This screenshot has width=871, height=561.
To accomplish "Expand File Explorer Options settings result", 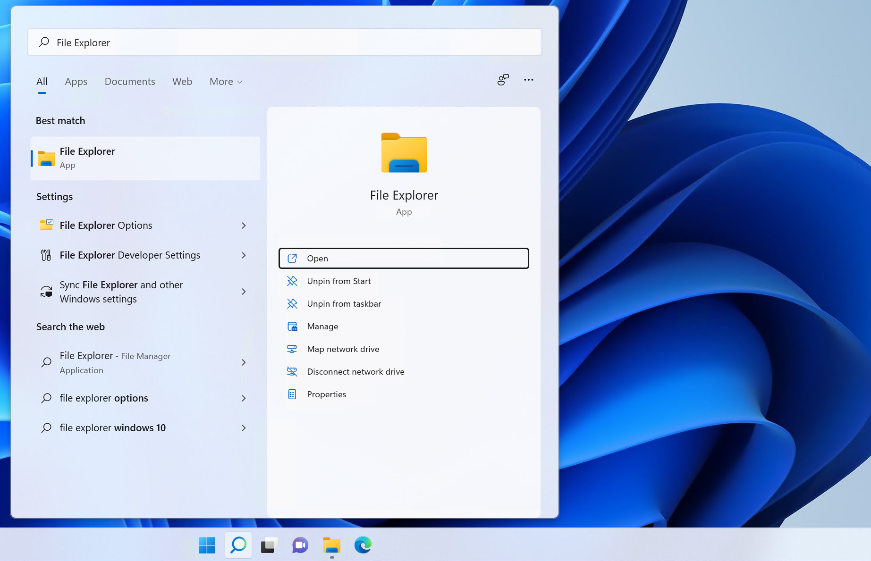I will 244,226.
